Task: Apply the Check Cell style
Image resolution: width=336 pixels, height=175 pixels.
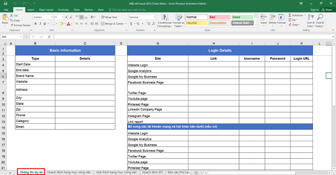Action: (x=242, y=23)
